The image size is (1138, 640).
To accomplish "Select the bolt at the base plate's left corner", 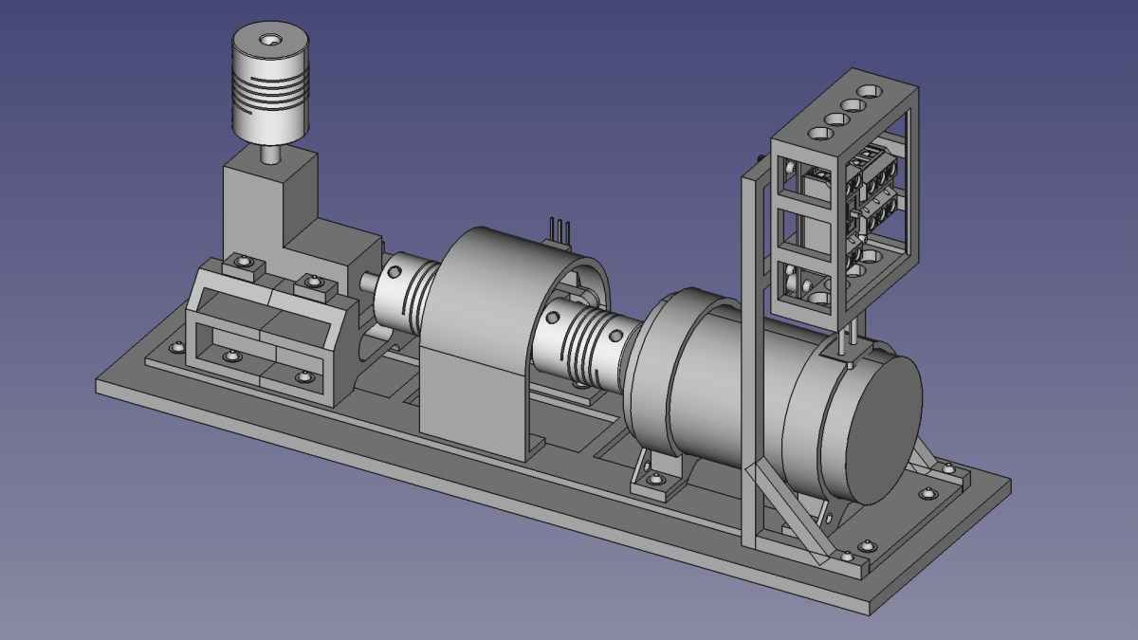I will [x=177, y=348].
